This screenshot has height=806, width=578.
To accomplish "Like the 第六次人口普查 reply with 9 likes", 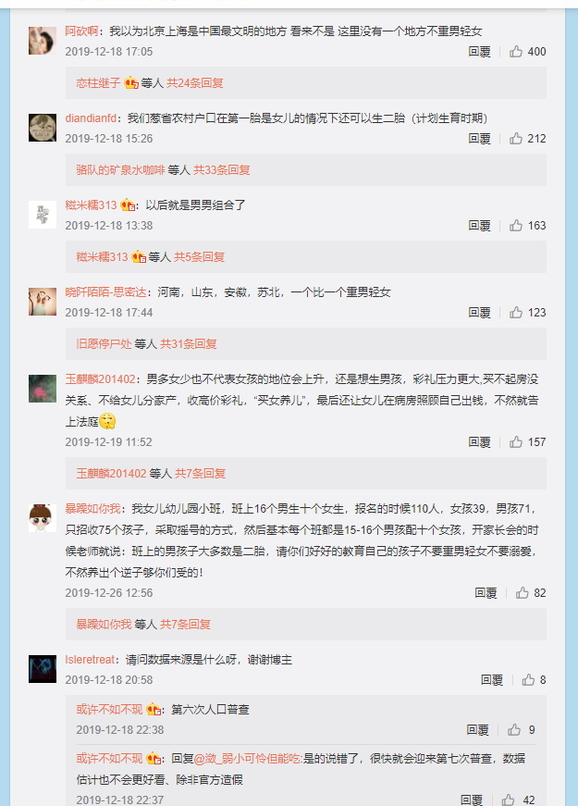I will [514, 729].
